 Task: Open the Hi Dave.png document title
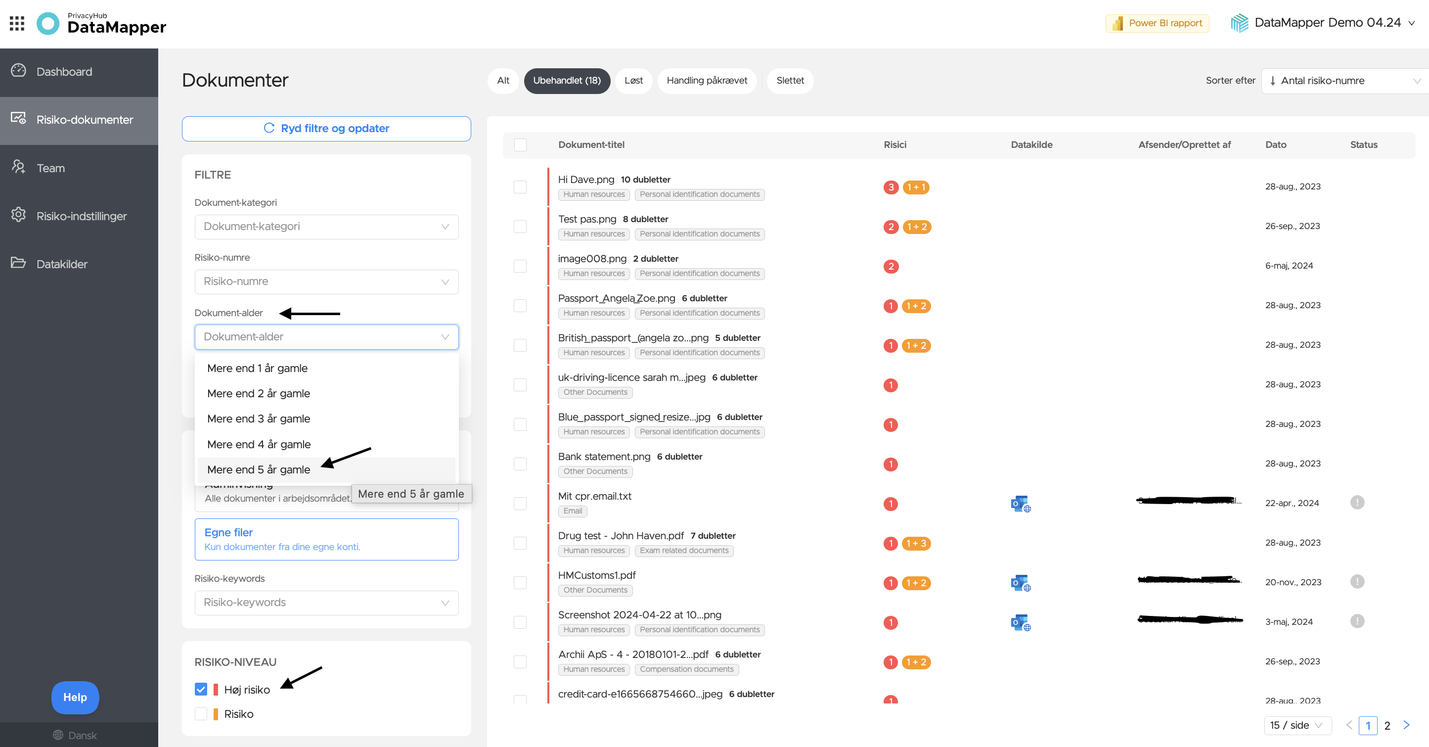pos(586,180)
